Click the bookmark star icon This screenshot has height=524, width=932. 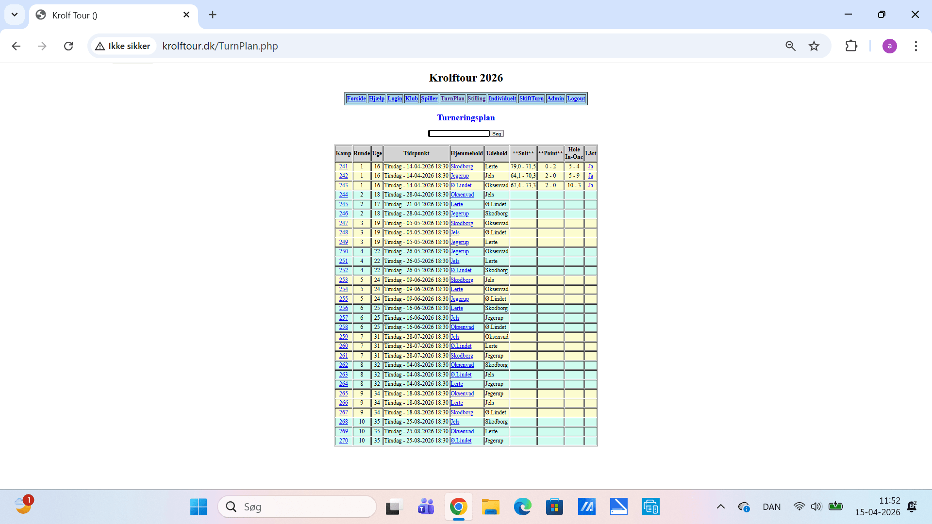(x=814, y=46)
